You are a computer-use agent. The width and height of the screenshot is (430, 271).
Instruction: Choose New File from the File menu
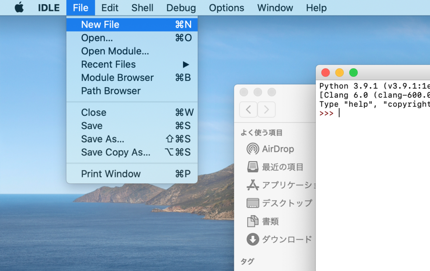(132, 25)
